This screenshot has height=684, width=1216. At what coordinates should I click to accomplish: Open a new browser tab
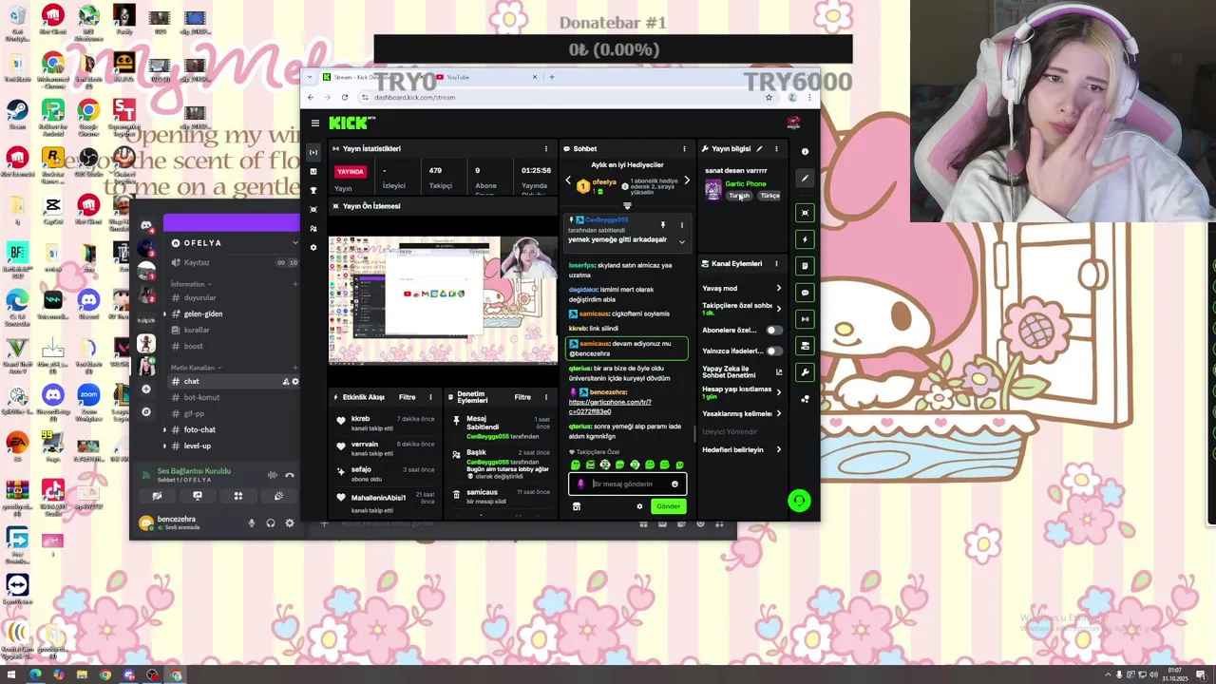tap(551, 77)
